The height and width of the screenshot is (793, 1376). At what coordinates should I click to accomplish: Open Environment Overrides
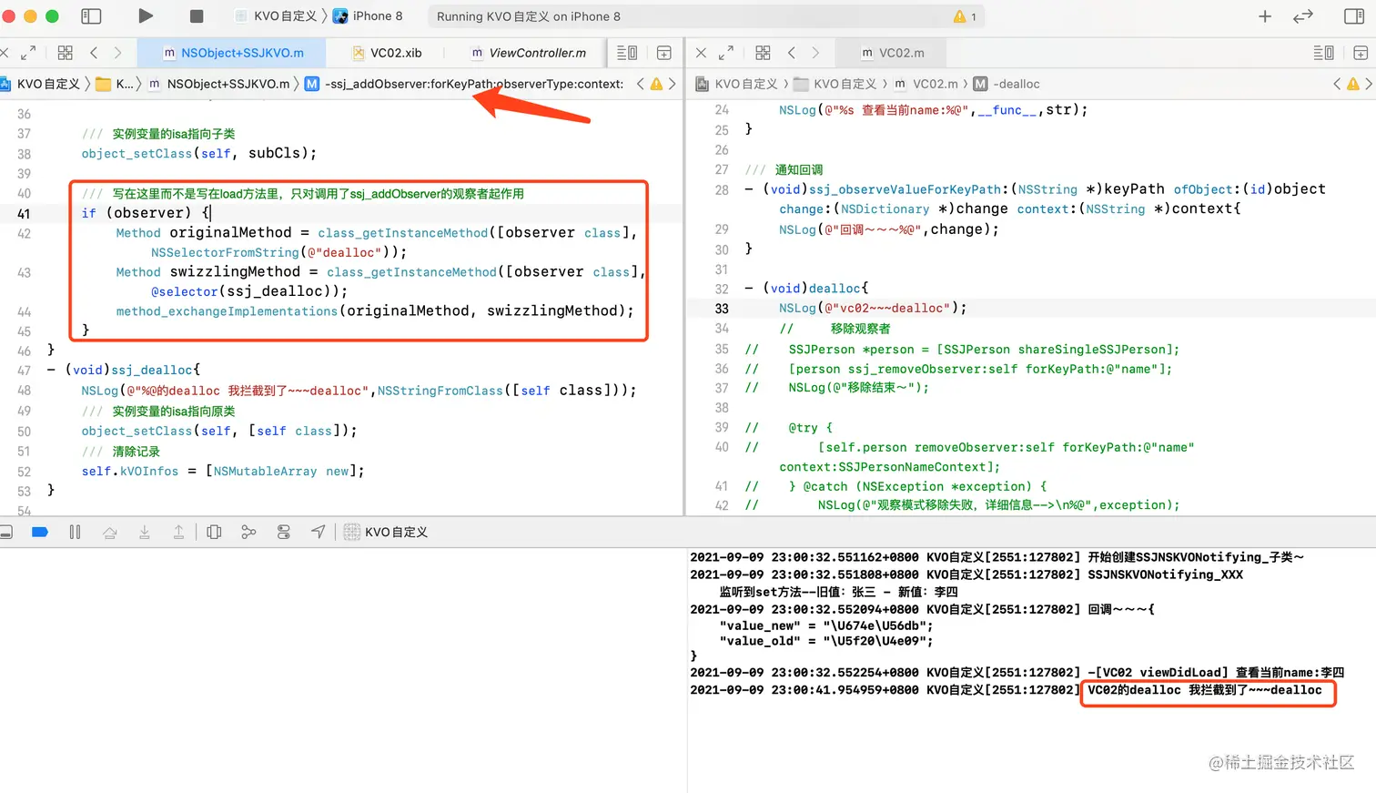284,532
